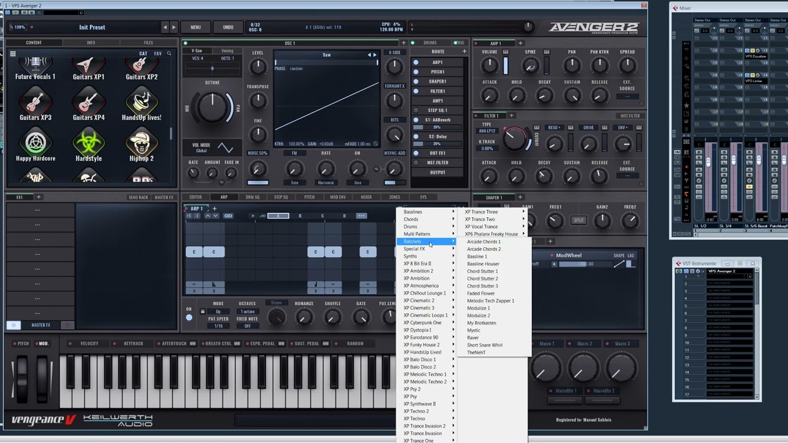
Task: Enable the STEP SQ.1 route
Action: 416,111
